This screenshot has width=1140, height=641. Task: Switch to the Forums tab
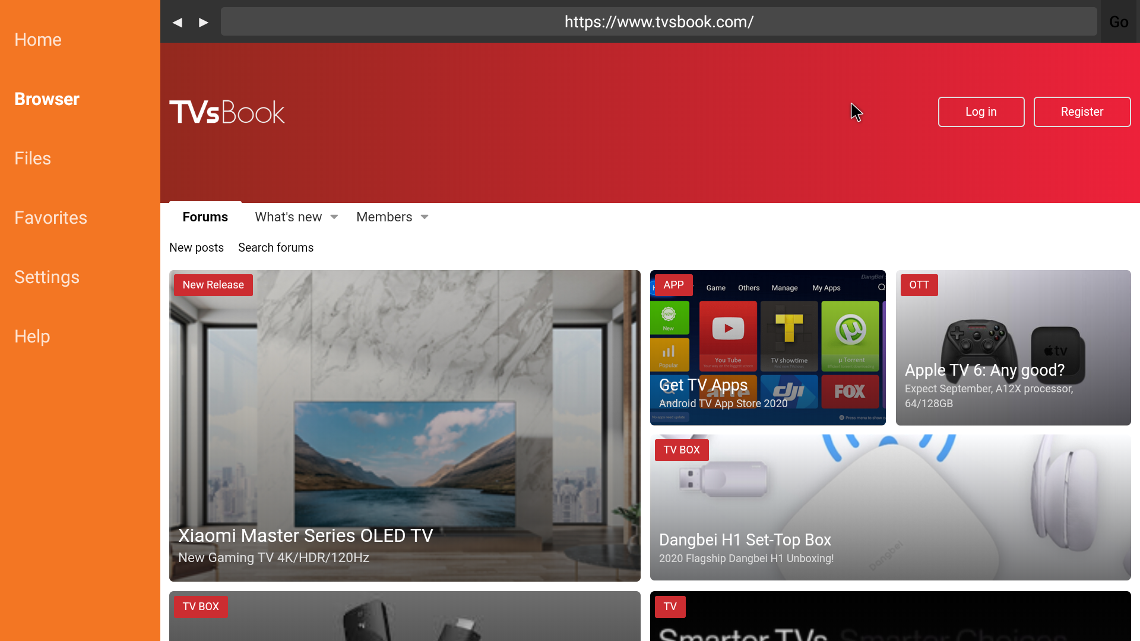[205, 217]
